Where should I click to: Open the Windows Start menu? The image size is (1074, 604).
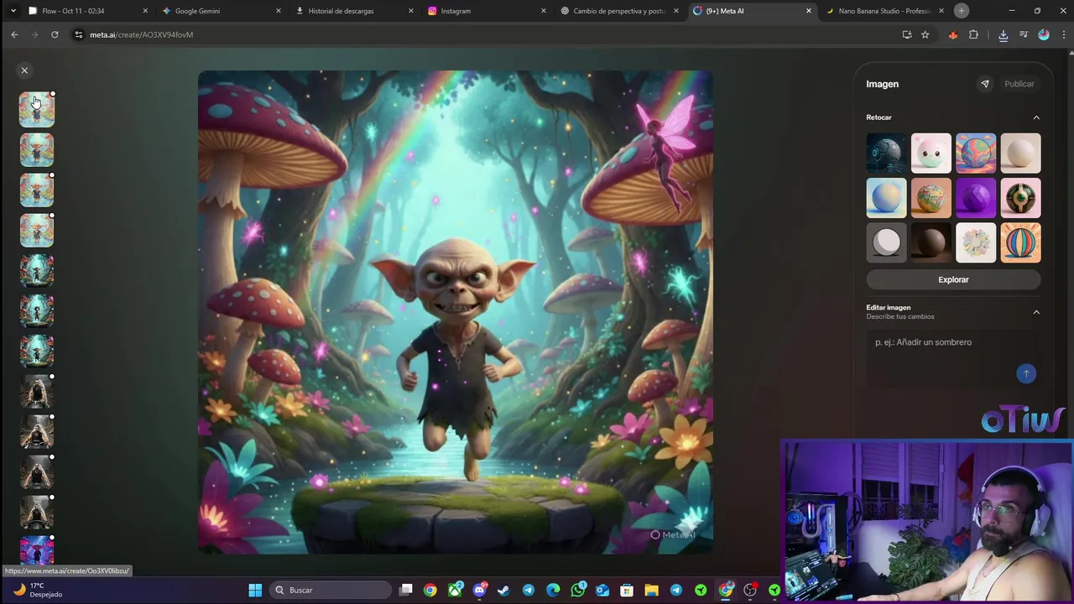click(255, 590)
